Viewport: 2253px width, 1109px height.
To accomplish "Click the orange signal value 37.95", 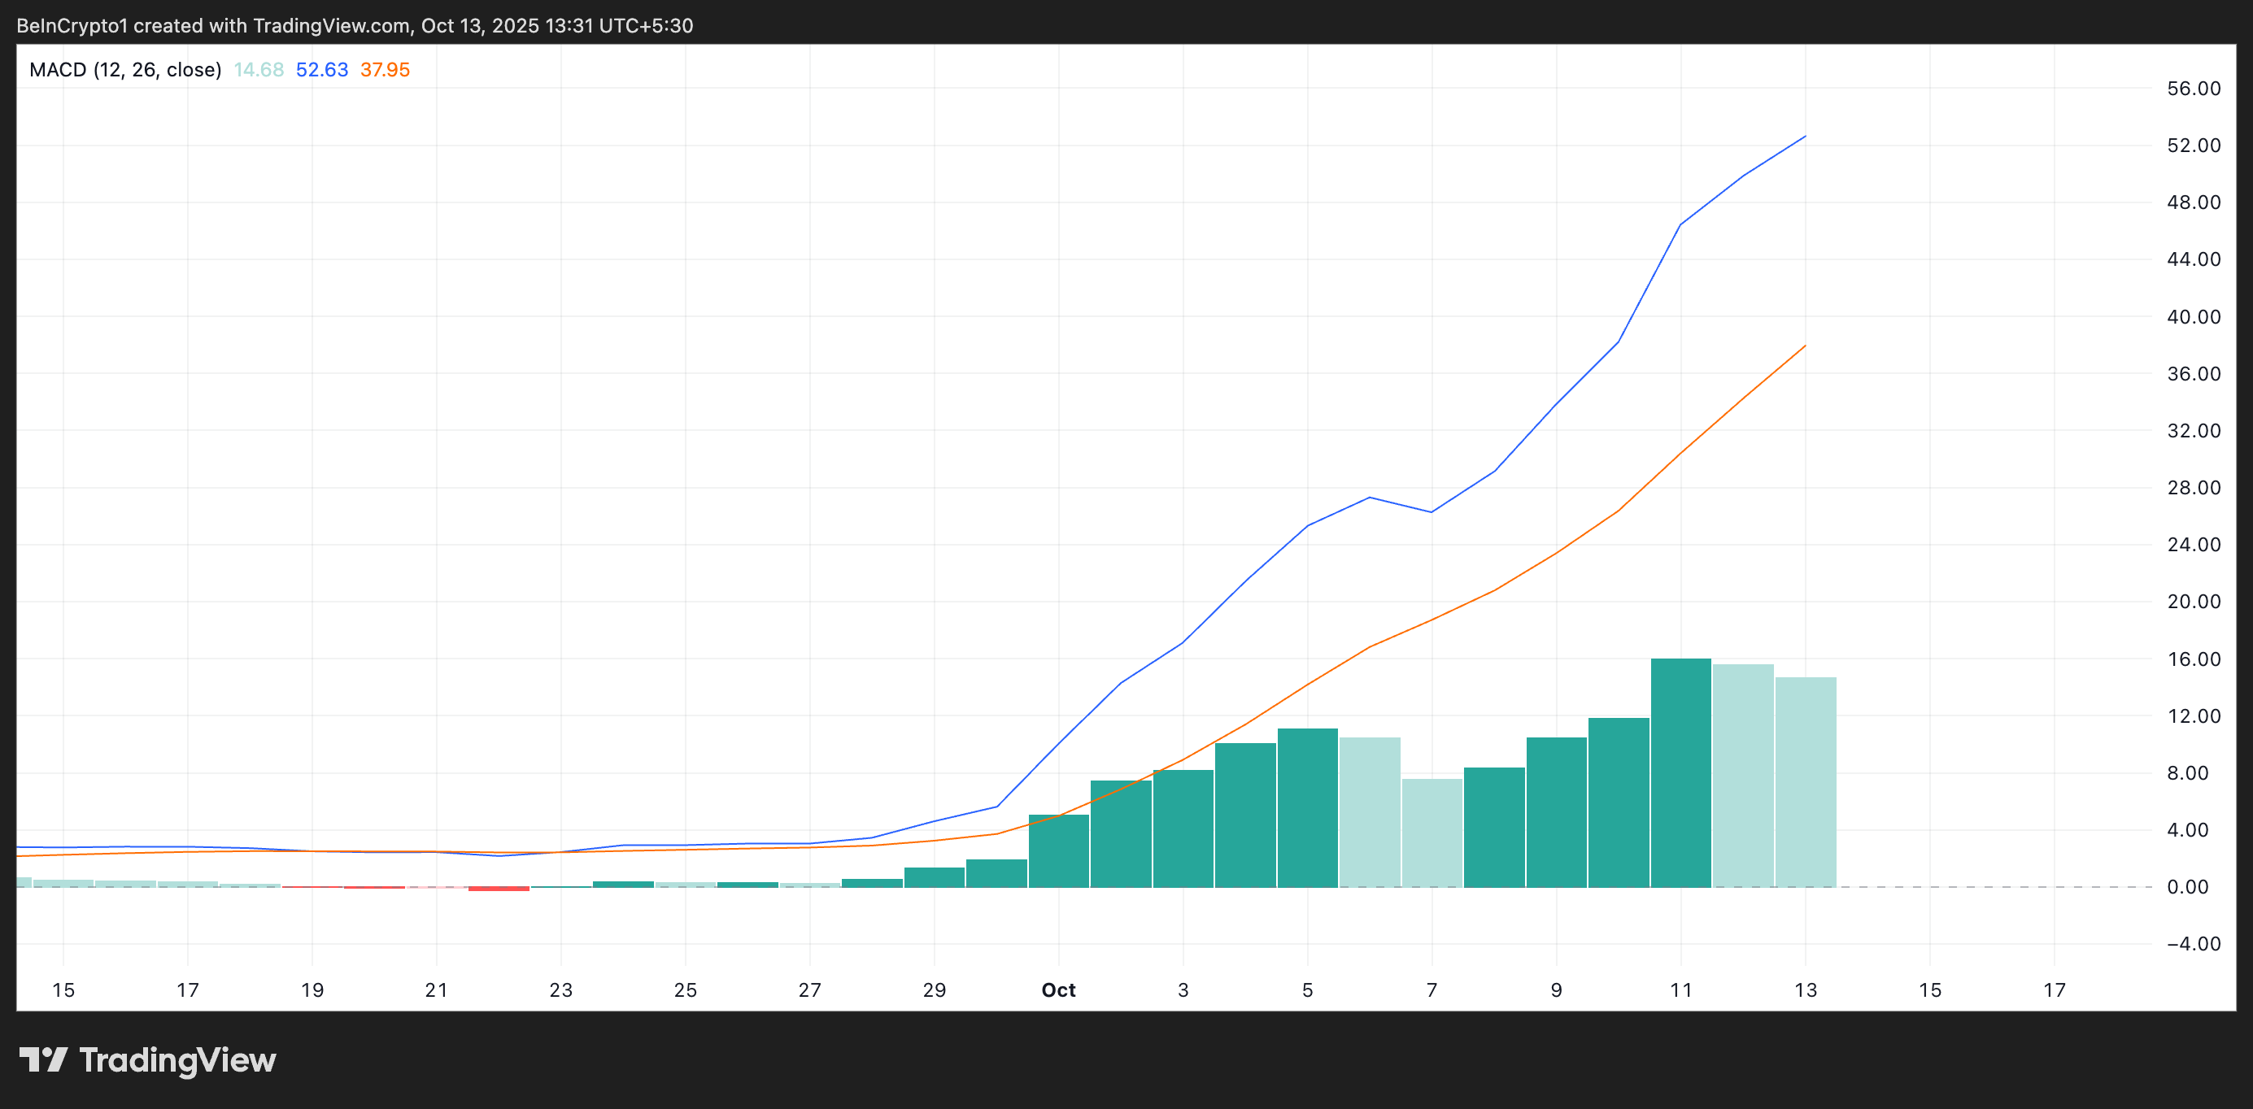I will click(x=385, y=70).
